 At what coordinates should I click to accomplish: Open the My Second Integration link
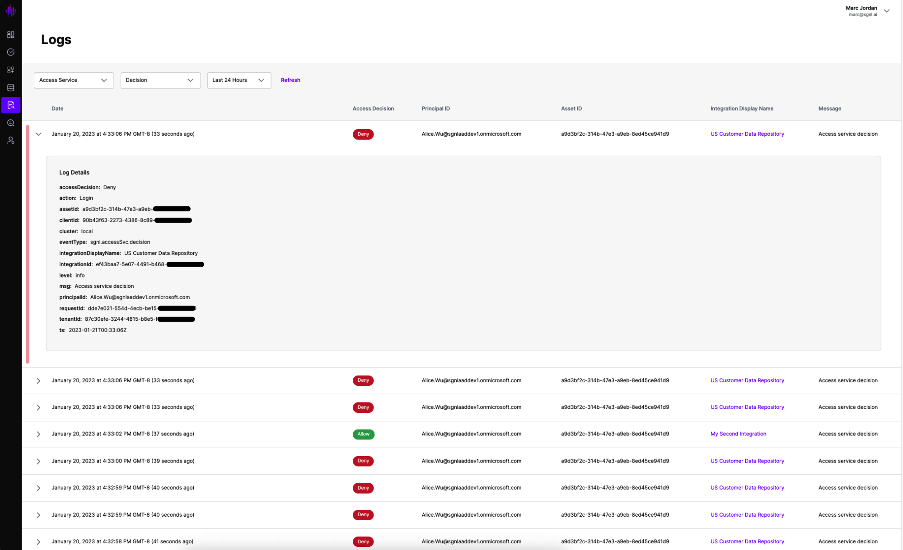(x=738, y=434)
